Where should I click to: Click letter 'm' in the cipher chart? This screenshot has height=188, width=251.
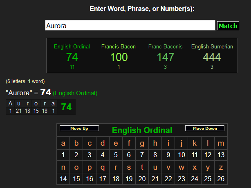(x=221, y=143)
